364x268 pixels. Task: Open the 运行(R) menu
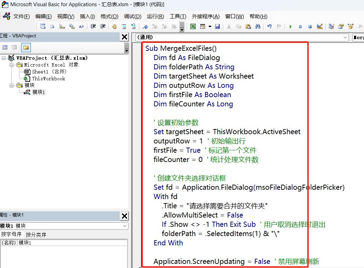155,16
